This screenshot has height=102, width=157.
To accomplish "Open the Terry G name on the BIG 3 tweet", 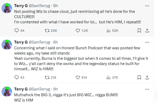I will [x=21, y=89].
